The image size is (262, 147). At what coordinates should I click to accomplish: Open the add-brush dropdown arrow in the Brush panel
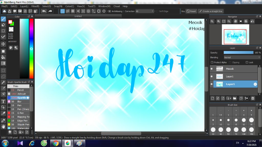(x=23, y=132)
